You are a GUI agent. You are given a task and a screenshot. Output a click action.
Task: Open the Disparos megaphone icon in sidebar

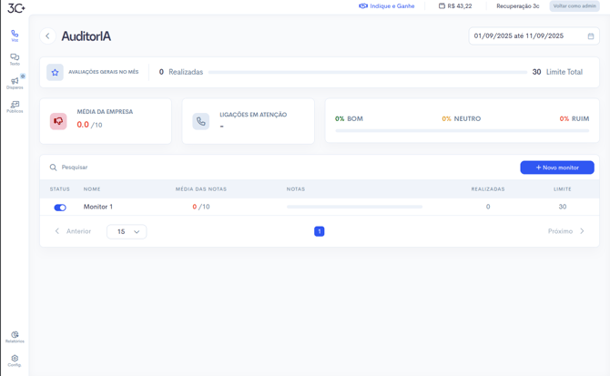tap(15, 83)
